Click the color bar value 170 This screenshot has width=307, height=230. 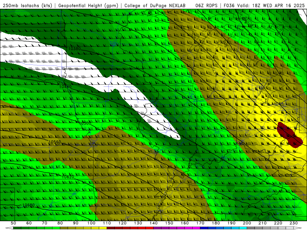[x=200, y=223]
